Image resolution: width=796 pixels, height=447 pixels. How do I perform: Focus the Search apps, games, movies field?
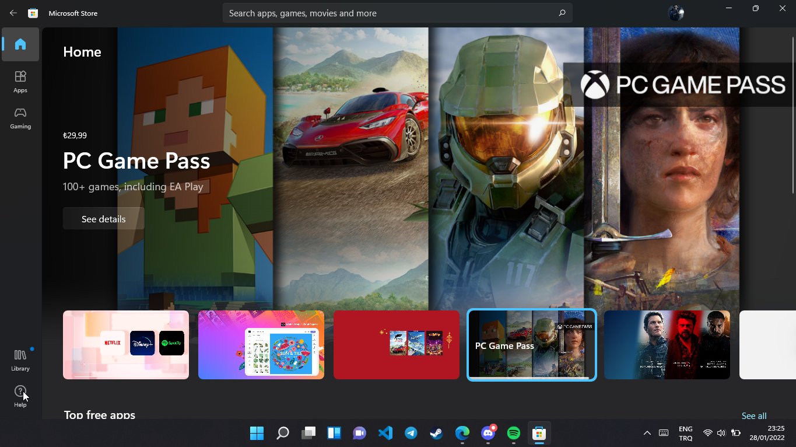(x=397, y=13)
